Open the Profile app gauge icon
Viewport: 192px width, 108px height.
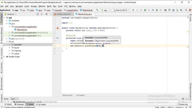[153, 10]
